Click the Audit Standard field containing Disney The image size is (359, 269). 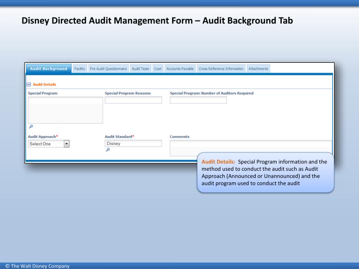133,143
